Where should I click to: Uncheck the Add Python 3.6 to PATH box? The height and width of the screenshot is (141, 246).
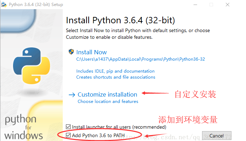(68, 135)
